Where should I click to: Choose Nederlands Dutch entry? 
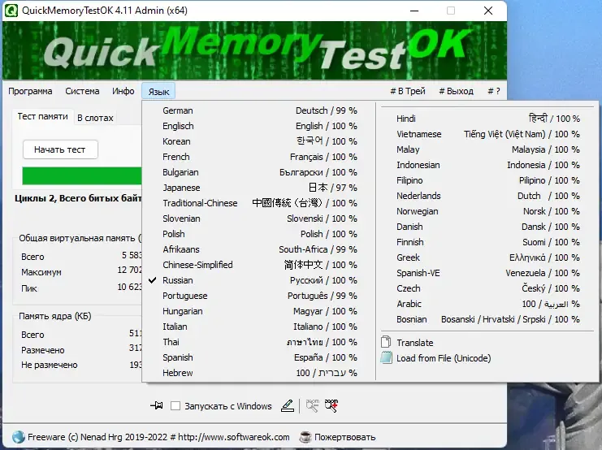487,196
